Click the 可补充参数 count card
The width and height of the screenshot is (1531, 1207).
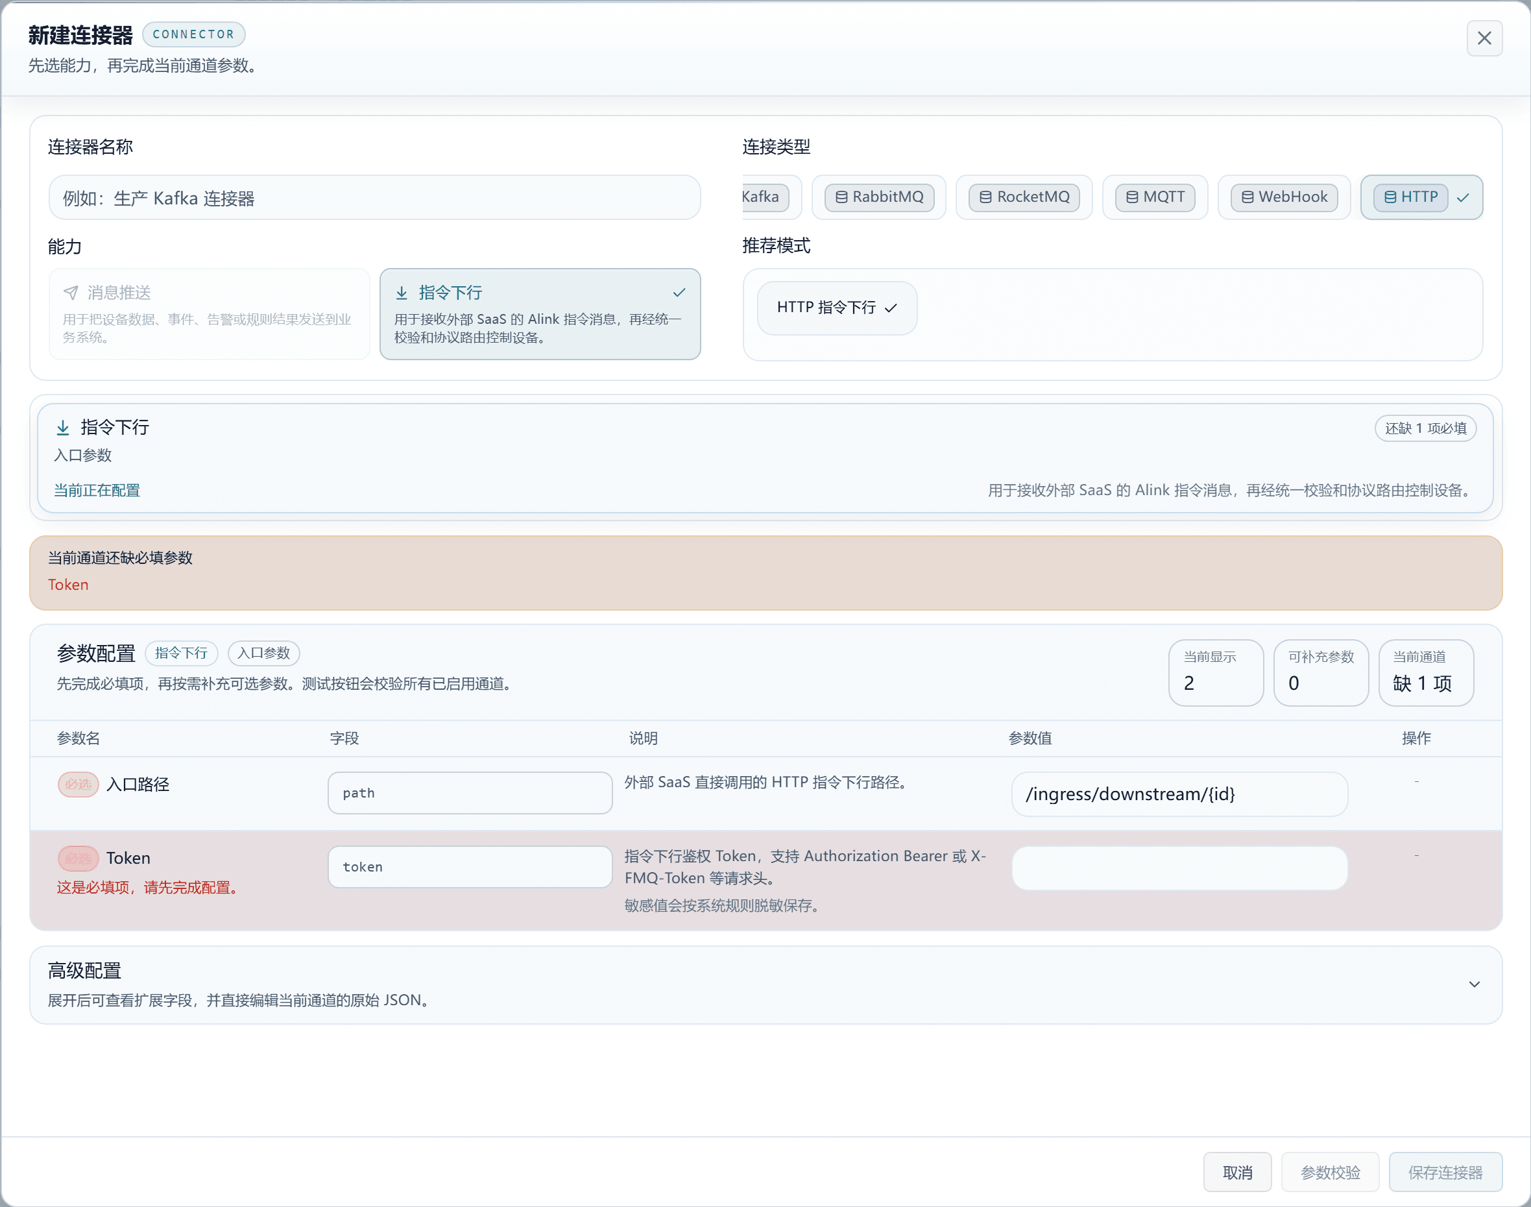(x=1320, y=673)
